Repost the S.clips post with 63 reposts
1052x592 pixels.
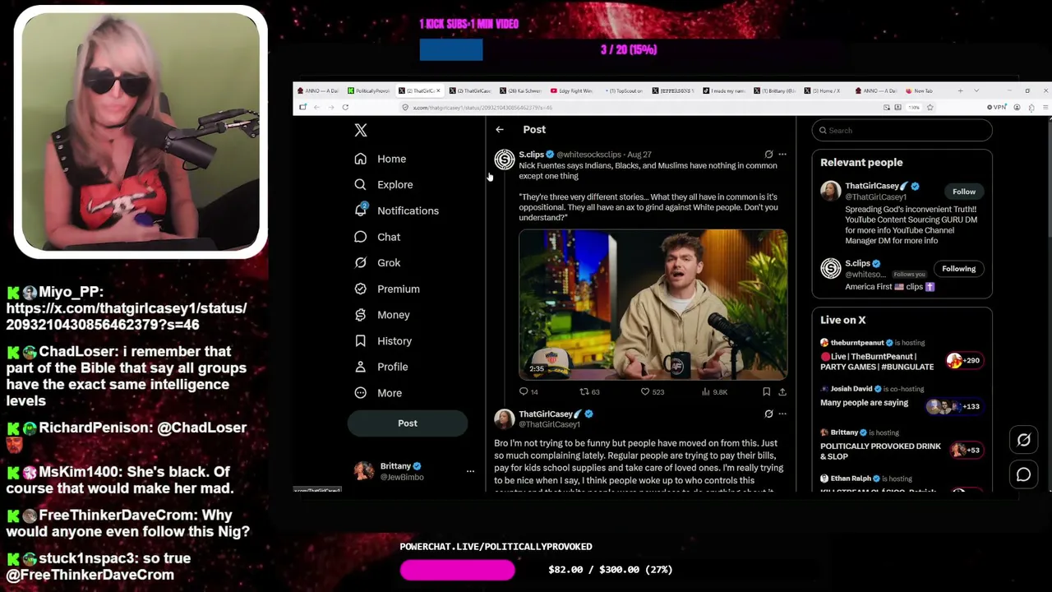[590, 392]
